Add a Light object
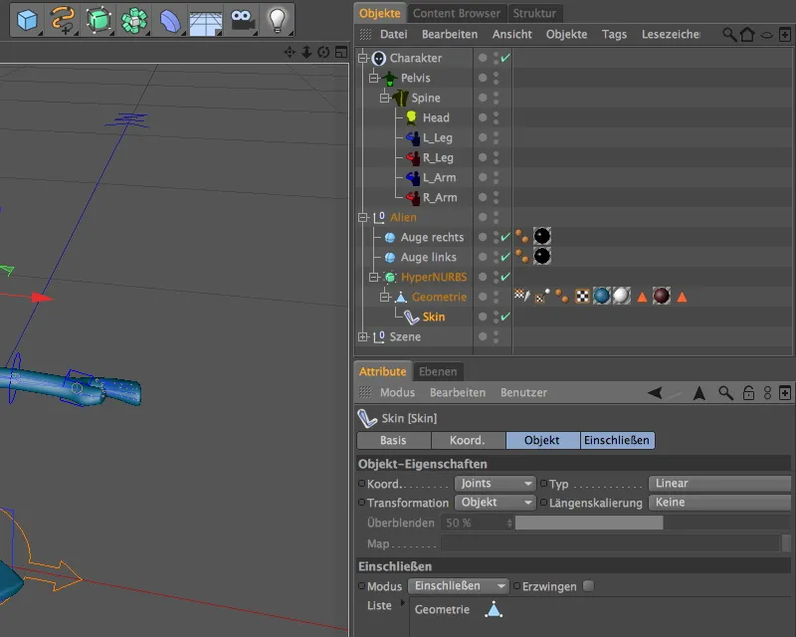Screen dimensions: 796x637 pyautogui.click(x=278, y=20)
